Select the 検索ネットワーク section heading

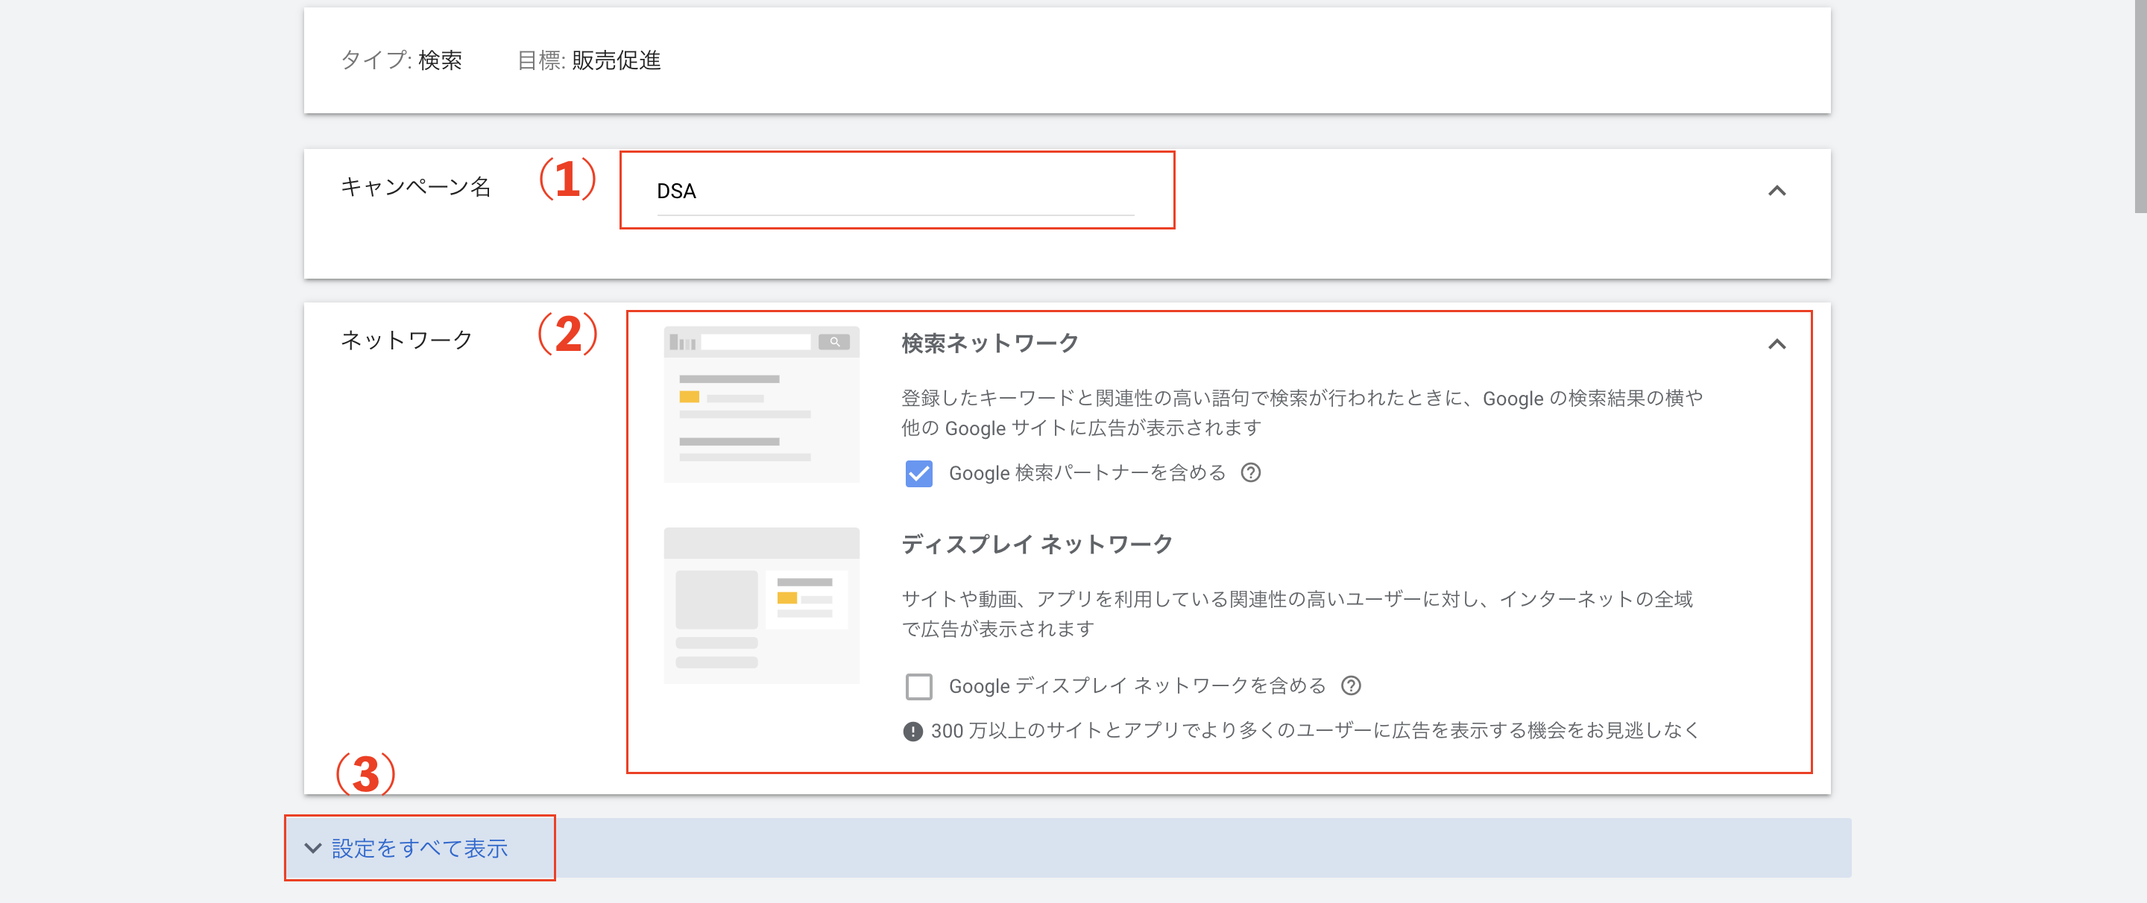point(991,341)
